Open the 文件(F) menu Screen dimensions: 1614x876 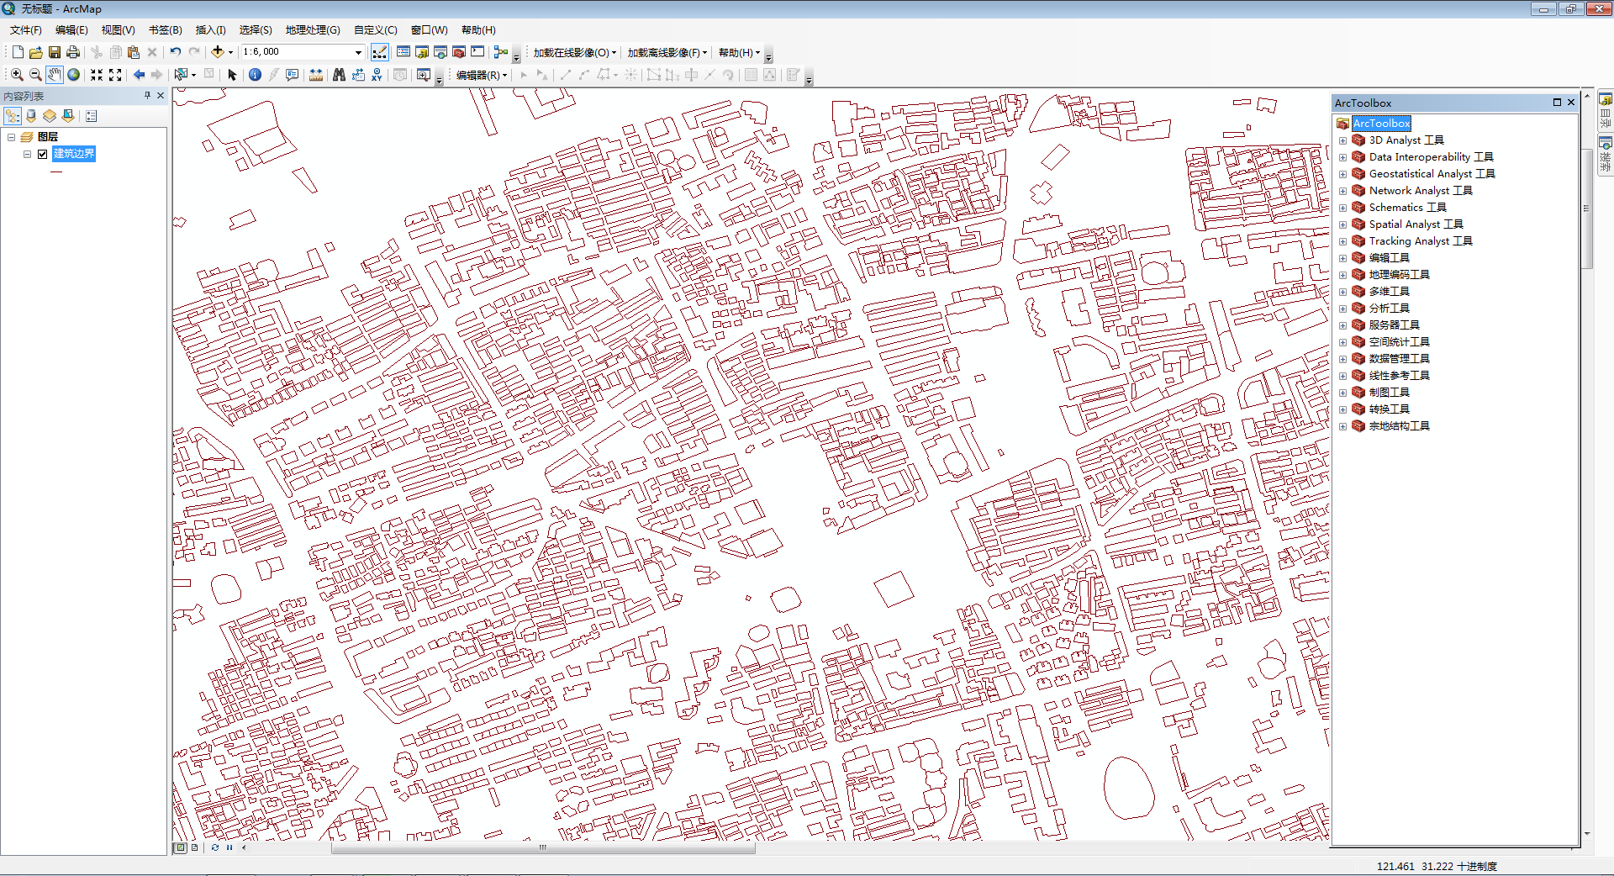(x=26, y=29)
